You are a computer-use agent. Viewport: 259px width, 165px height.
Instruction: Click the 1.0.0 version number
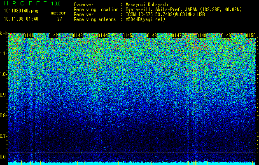click(x=56, y=4)
